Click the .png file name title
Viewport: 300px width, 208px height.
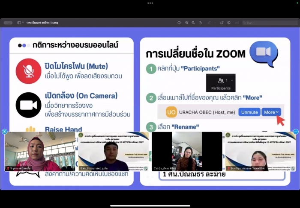click(x=42, y=23)
